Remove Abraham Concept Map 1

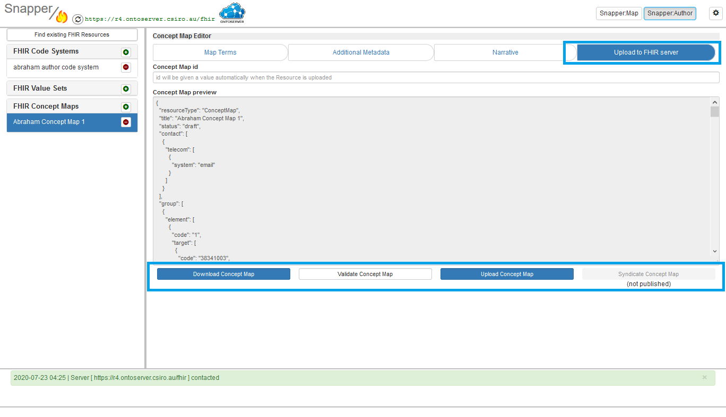point(126,122)
